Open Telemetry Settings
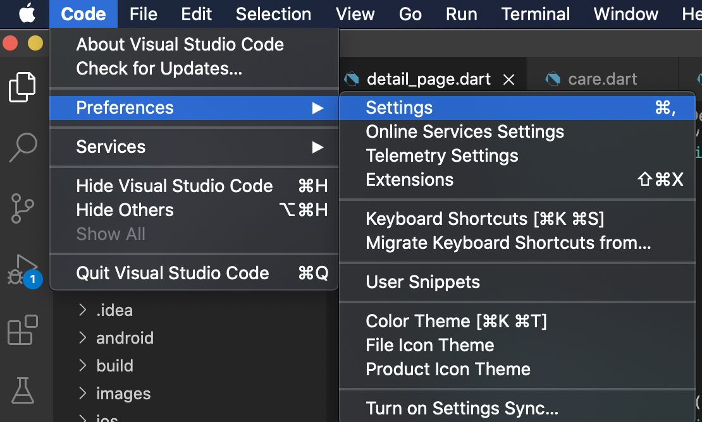Screen dimensions: 702x422 (x=517, y=155)
